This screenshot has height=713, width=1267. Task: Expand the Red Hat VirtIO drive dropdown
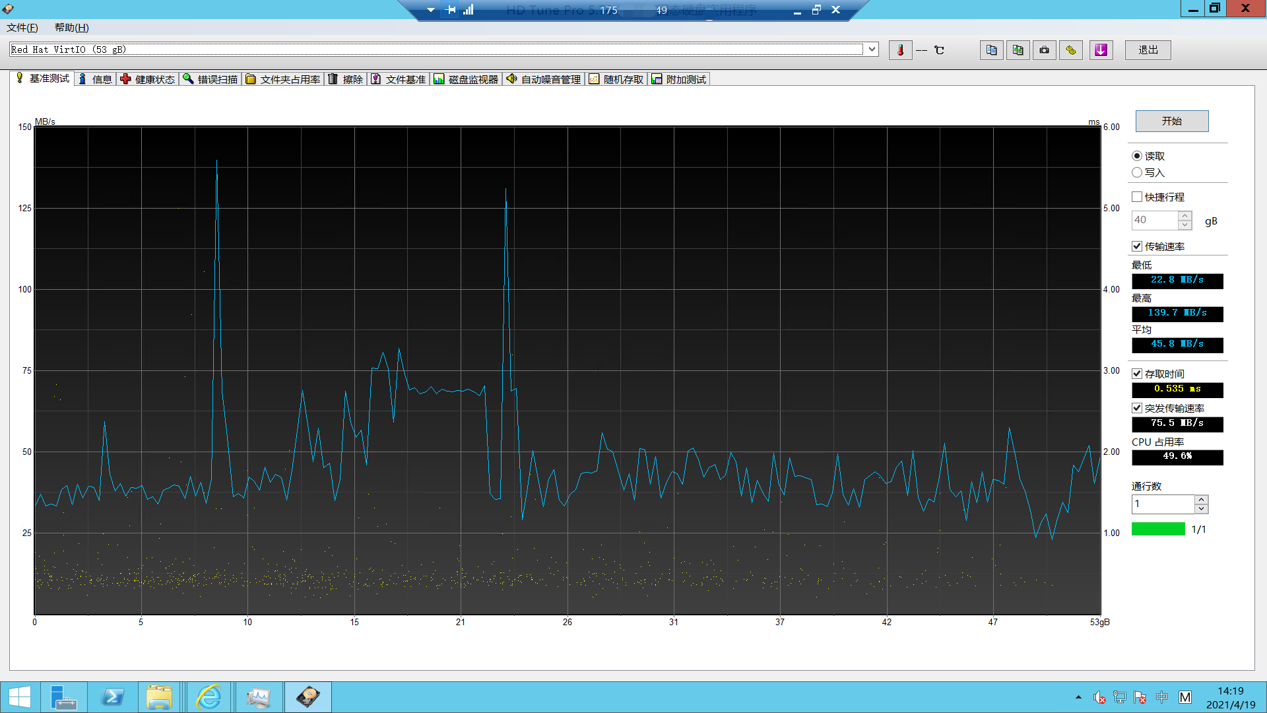[x=872, y=49]
